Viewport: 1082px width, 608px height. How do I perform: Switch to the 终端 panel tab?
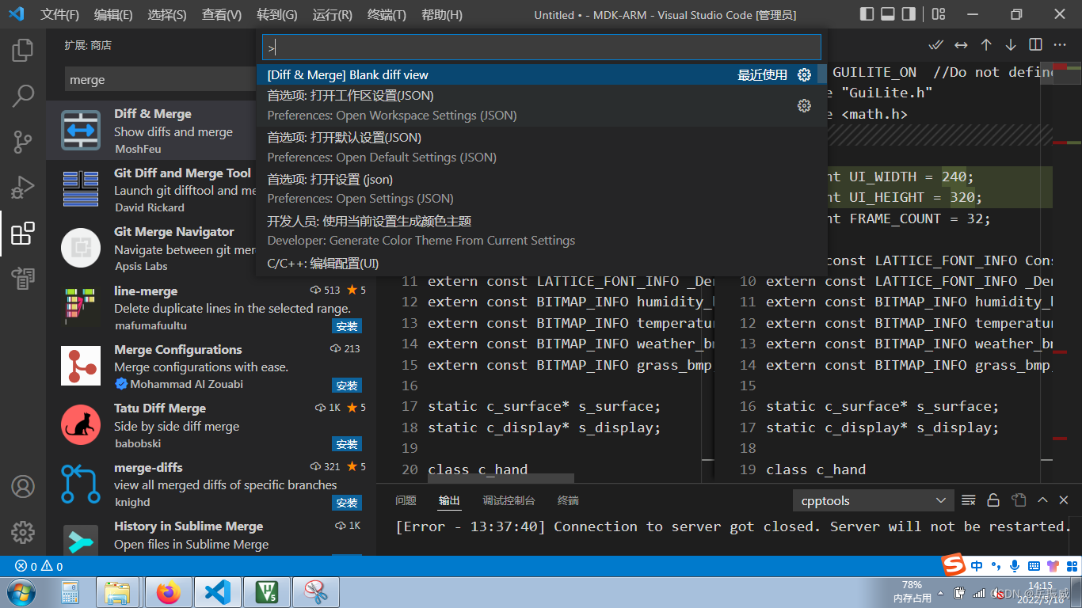click(568, 500)
